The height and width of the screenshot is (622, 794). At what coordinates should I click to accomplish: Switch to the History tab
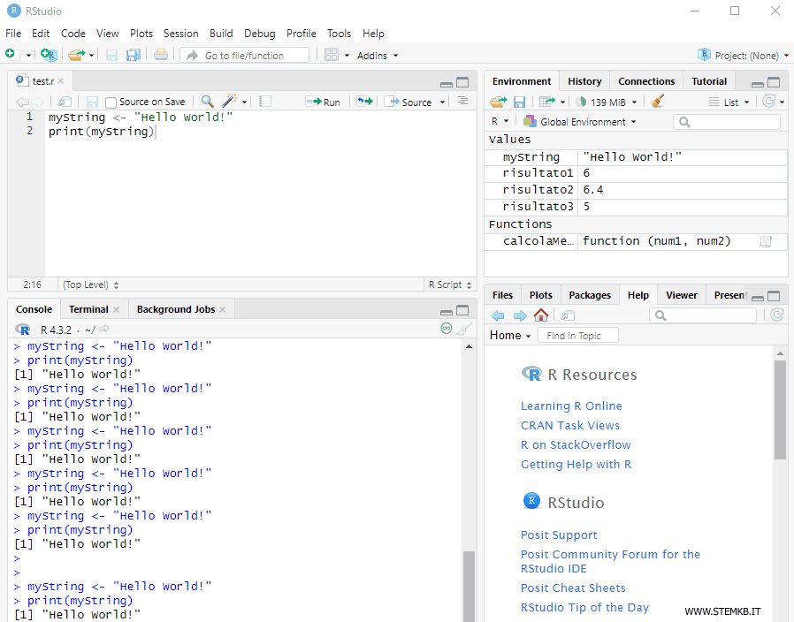(584, 80)
